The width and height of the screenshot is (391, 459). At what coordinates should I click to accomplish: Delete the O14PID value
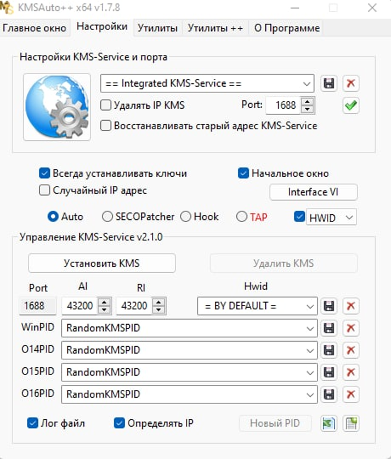(351, 350)
